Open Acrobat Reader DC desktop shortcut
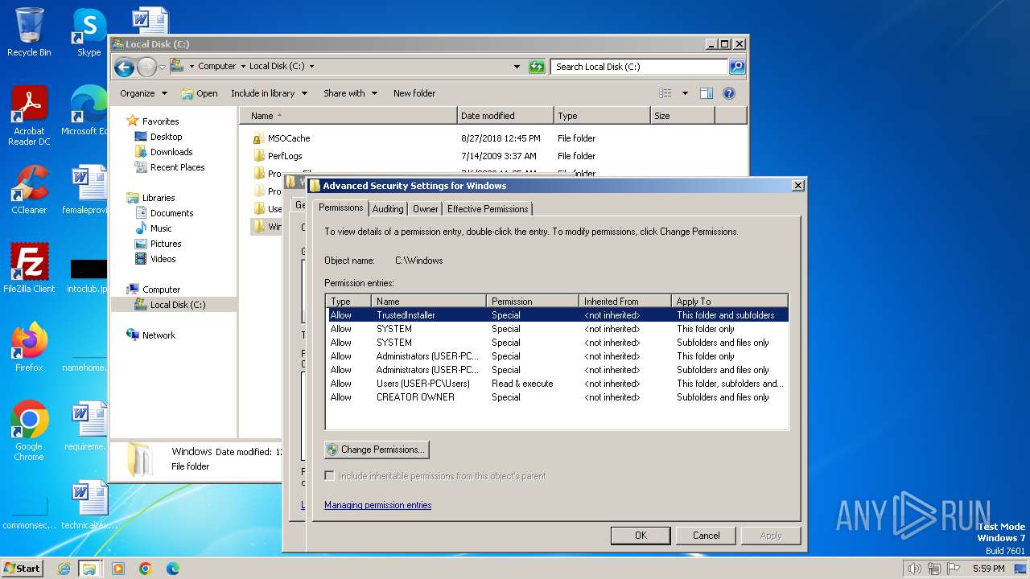Viewport: 1030px width, 579px height. (29, 116)
